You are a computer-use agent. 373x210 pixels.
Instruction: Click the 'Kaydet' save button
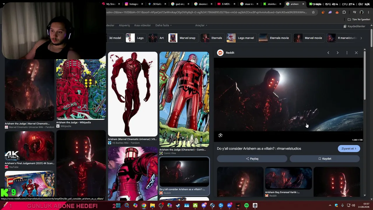325,159
